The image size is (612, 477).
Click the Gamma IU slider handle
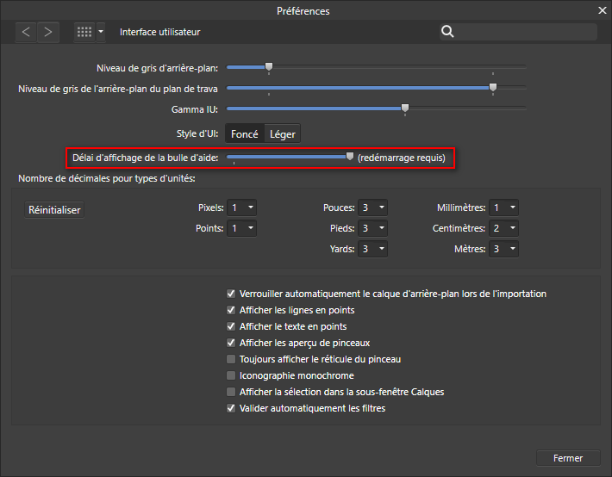click(405, 108)
